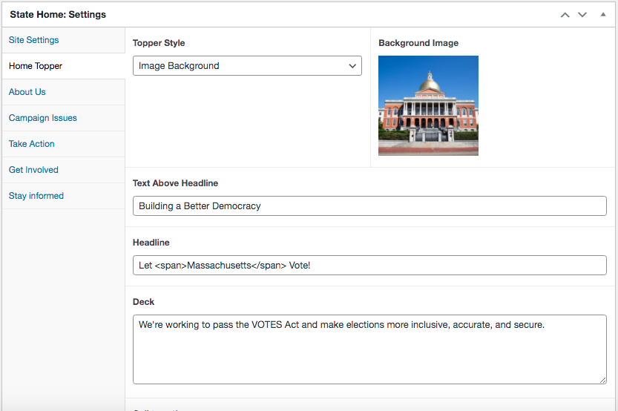Open the Topper Style dropdown
Viewport: 618px width, 411px height.
point(247,65)
